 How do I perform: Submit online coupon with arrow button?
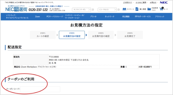pyautogui.click(x=90, y=10)
